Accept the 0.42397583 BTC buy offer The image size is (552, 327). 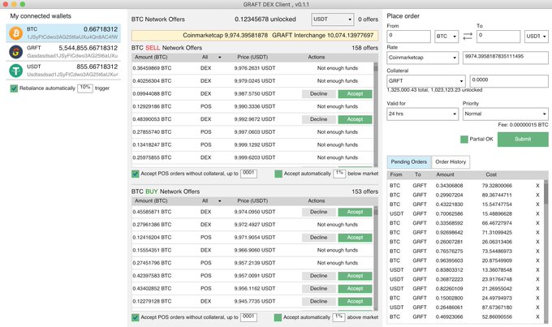355,276
